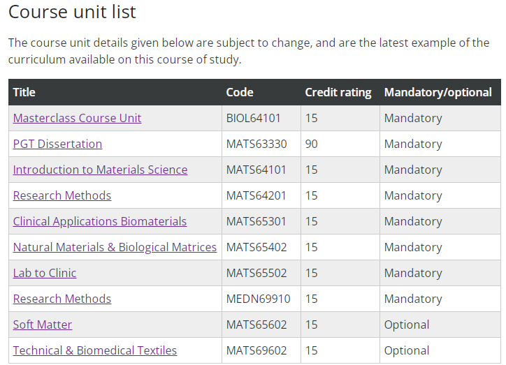Open Introduction to Materials Science link
Image resolution: width=506 pixels, height=365 pixels.
tap(100, 170)
